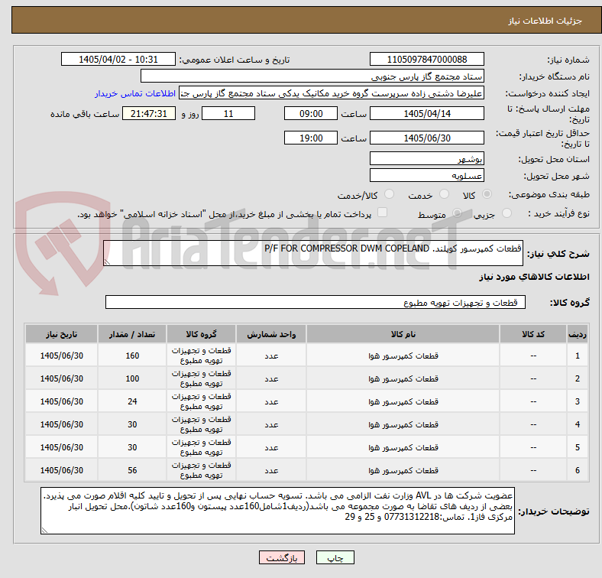
Task: Click the تعداد / مقدار column header
Action: [x=132, y=334]
